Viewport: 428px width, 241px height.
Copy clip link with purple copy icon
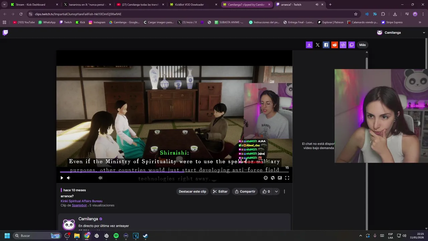pyautogui.click(x=351, y=45)
